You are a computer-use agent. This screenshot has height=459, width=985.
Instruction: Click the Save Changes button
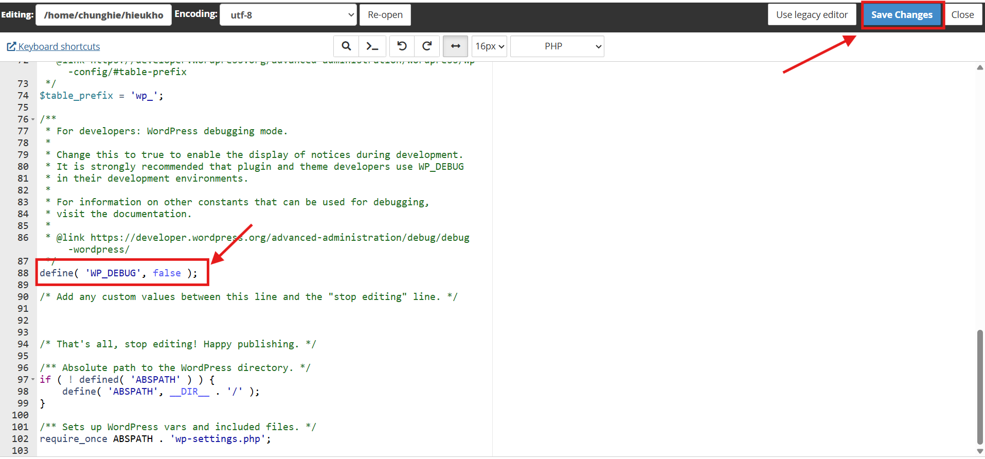[x=901, y=15]
